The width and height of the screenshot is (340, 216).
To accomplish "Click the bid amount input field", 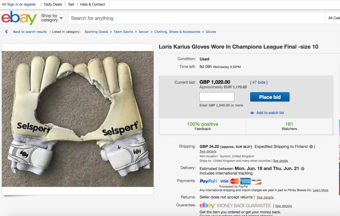I will [x=217, y=97].
